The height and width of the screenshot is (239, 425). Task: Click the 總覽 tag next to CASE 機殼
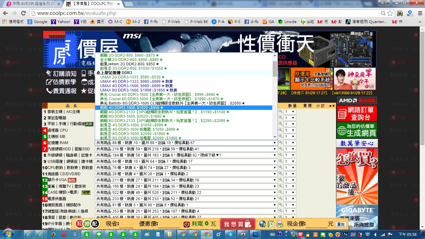[x=86, y=193]
